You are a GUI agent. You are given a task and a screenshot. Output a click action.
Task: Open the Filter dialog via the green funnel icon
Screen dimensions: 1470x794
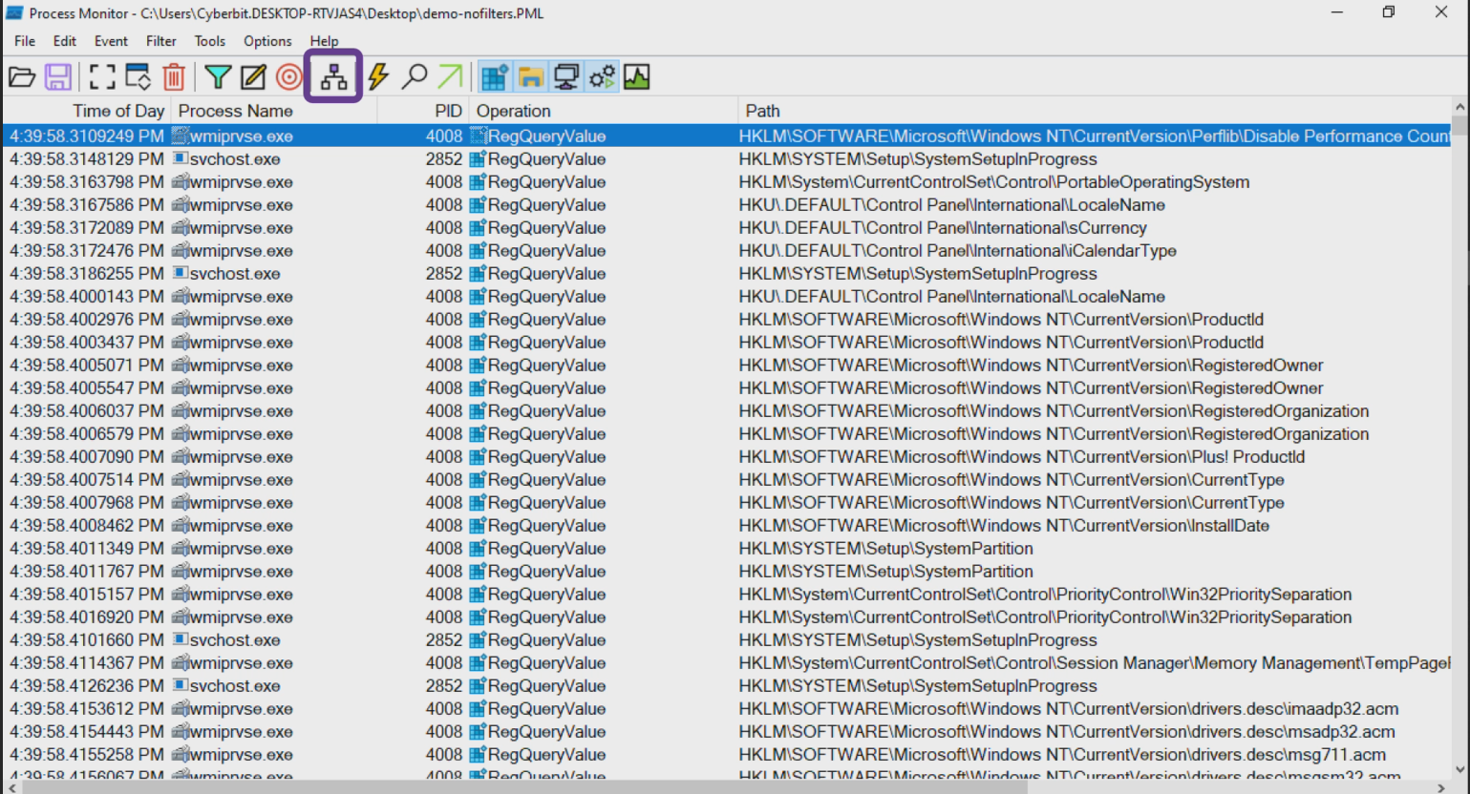pyautogui.click(x=218, y=77)
